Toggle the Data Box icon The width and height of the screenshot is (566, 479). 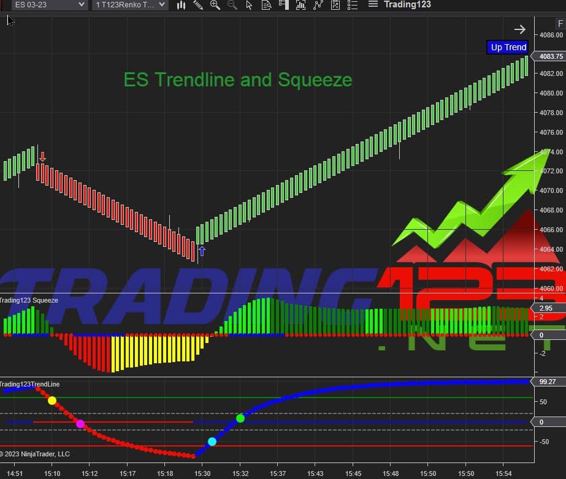pyautogui.click(x=266, y=5)
